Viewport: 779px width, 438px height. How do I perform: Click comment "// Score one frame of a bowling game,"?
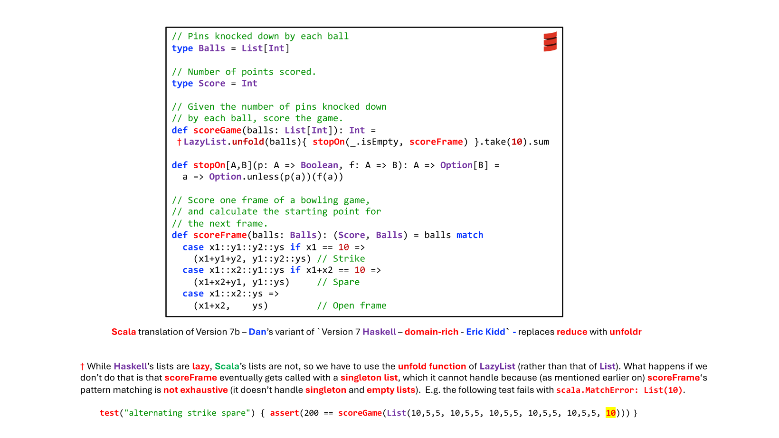point(271,200)
